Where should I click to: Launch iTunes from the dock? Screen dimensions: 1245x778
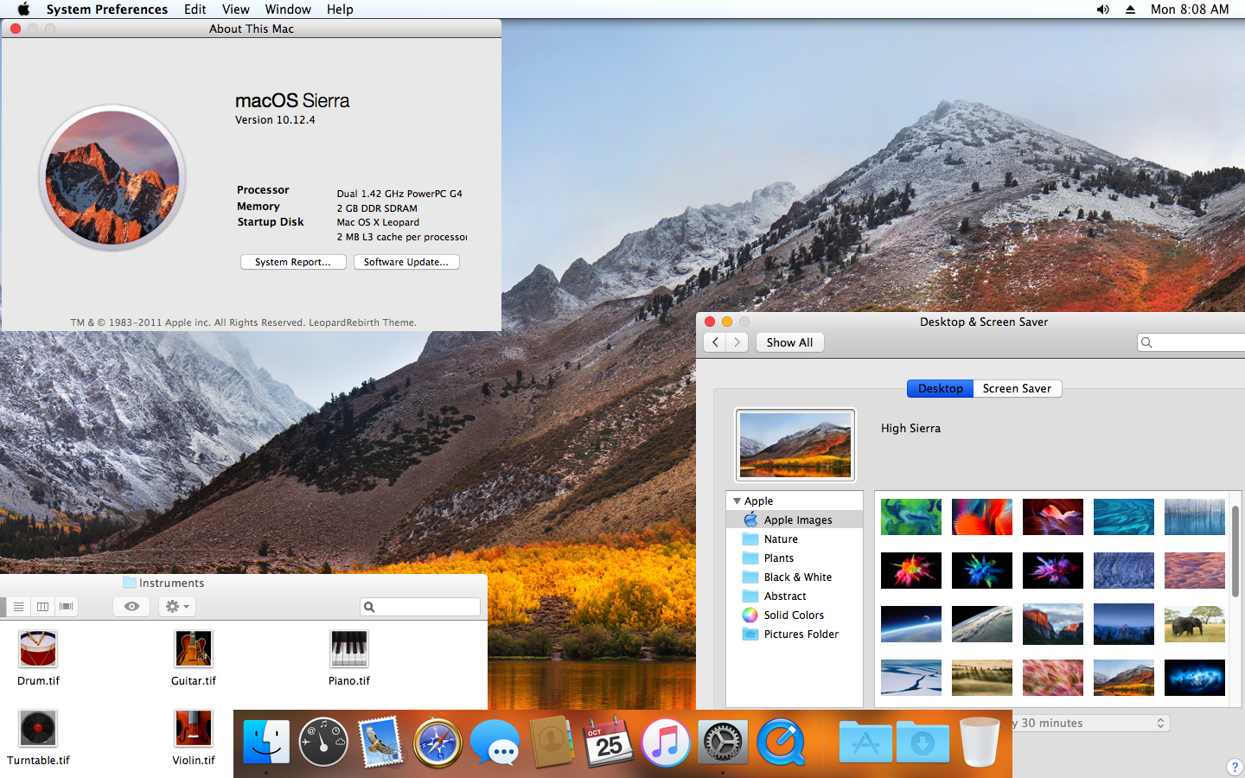tap(666, 743)
